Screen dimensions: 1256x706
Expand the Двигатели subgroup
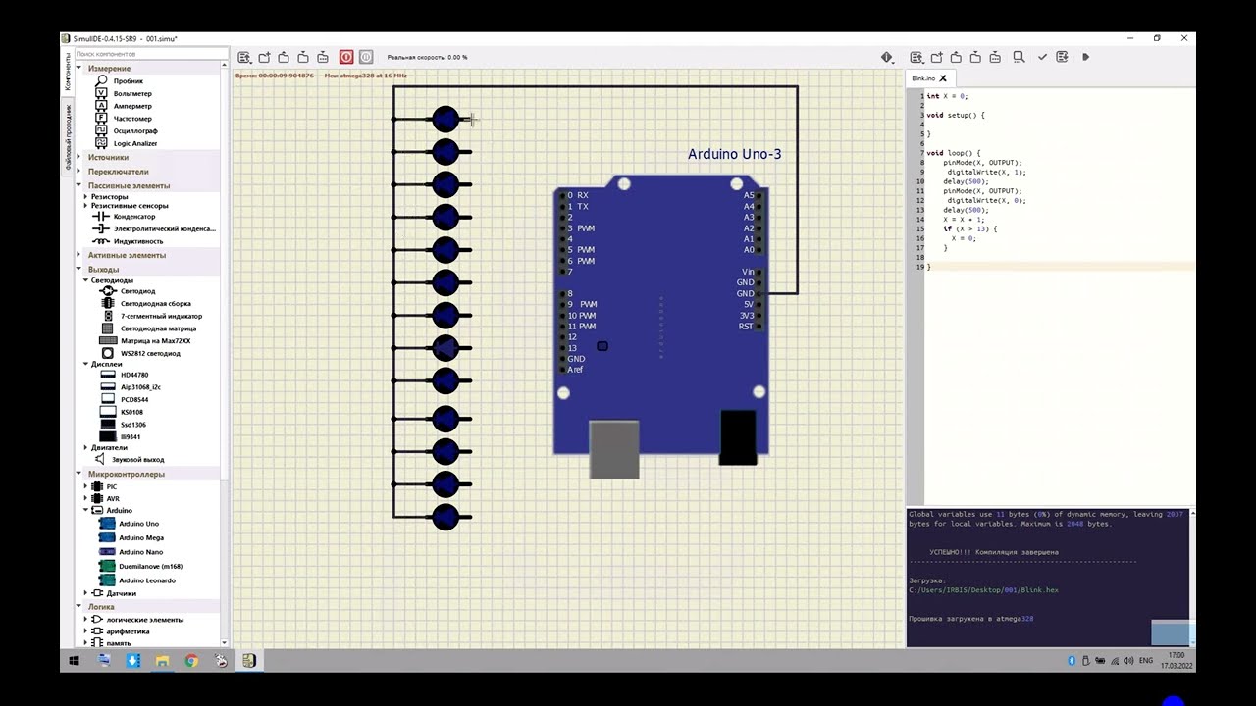pos(85,447)
